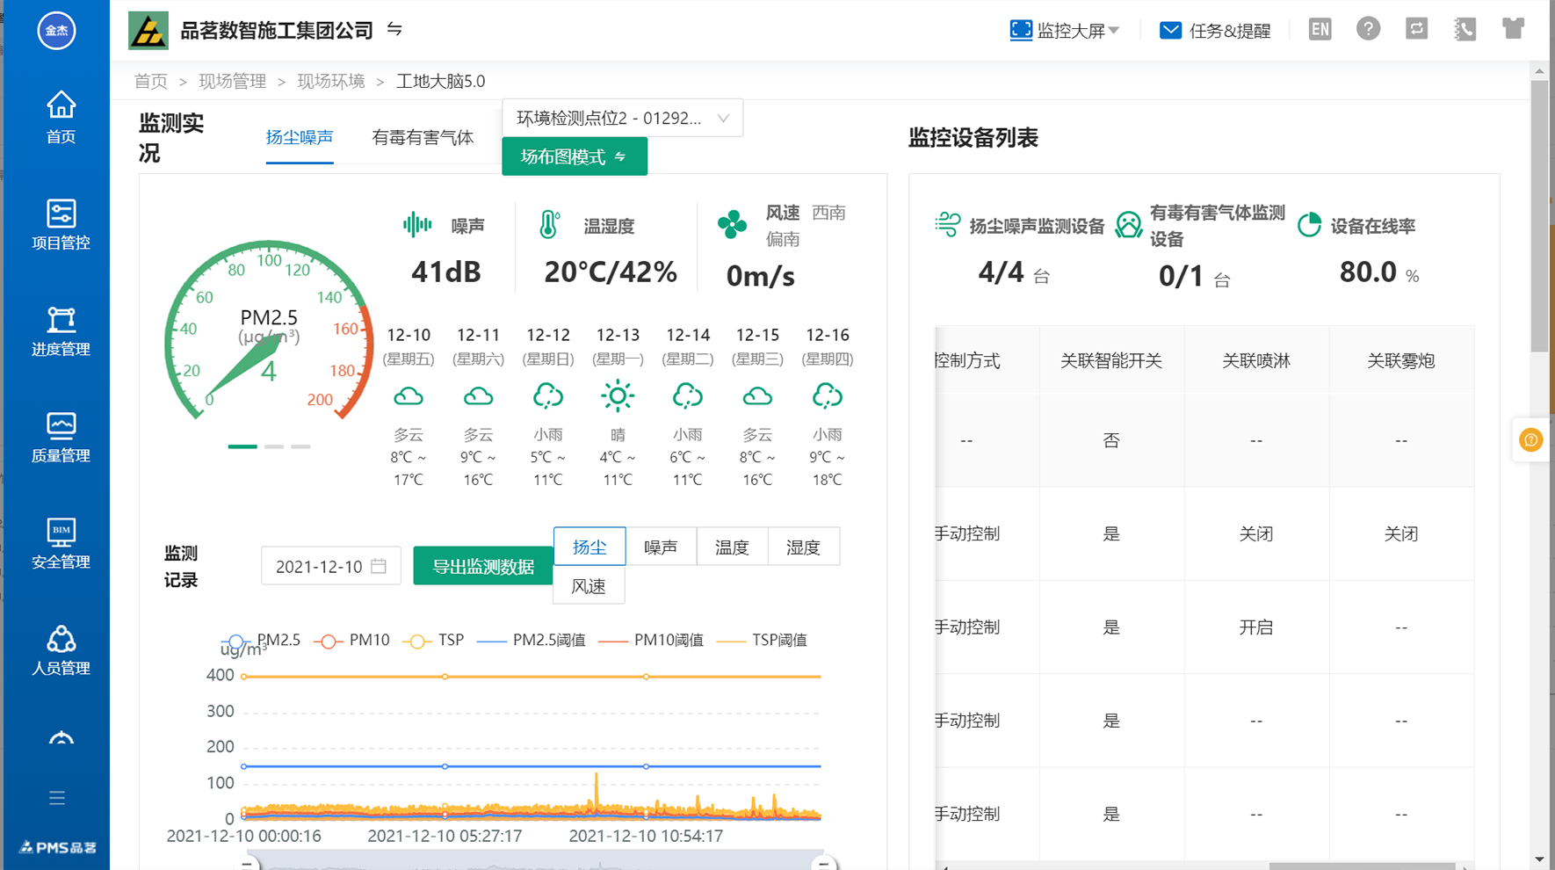Image resolution: width=1555 pixels, height=870 pixels.
Task: Click the 关联喷淋 column header
Action: tap(1256, 360)
